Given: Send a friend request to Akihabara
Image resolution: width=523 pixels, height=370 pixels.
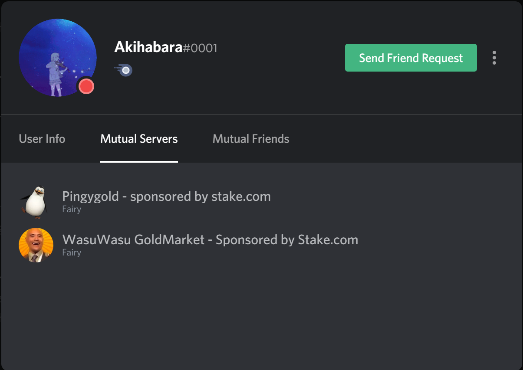Looking at the screenshot, I should [x=411, y=58].
